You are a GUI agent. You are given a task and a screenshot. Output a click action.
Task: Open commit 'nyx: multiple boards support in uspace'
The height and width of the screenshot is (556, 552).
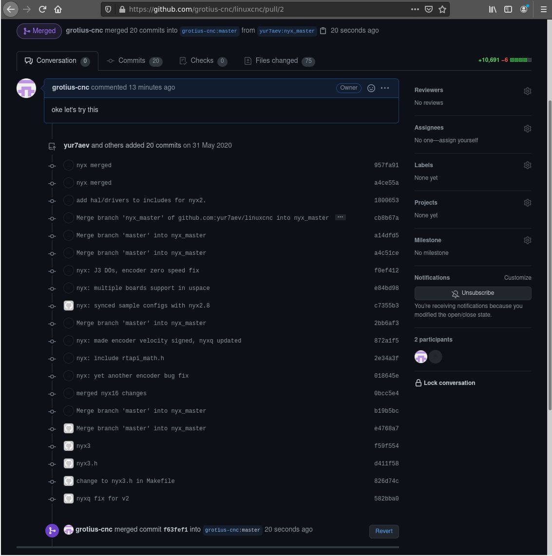[143, 288]
